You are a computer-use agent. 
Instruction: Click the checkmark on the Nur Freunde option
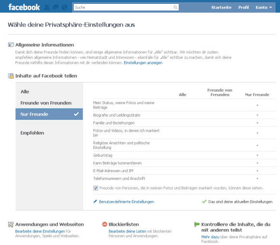[76, 114]
